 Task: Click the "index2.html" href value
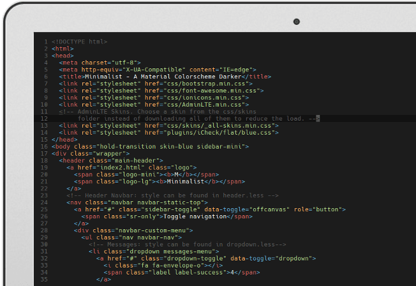point(120,167)
